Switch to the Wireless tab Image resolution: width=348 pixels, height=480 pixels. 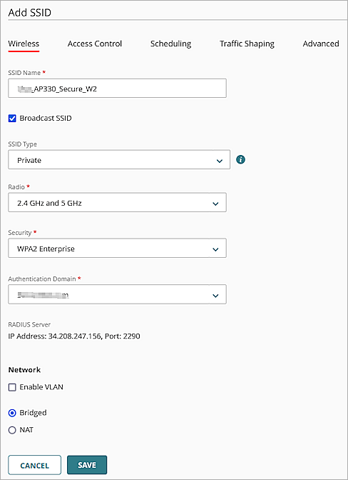24,44
